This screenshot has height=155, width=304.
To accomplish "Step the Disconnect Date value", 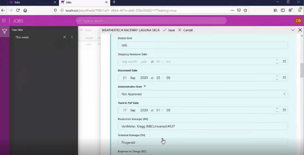I will [277, 78].
